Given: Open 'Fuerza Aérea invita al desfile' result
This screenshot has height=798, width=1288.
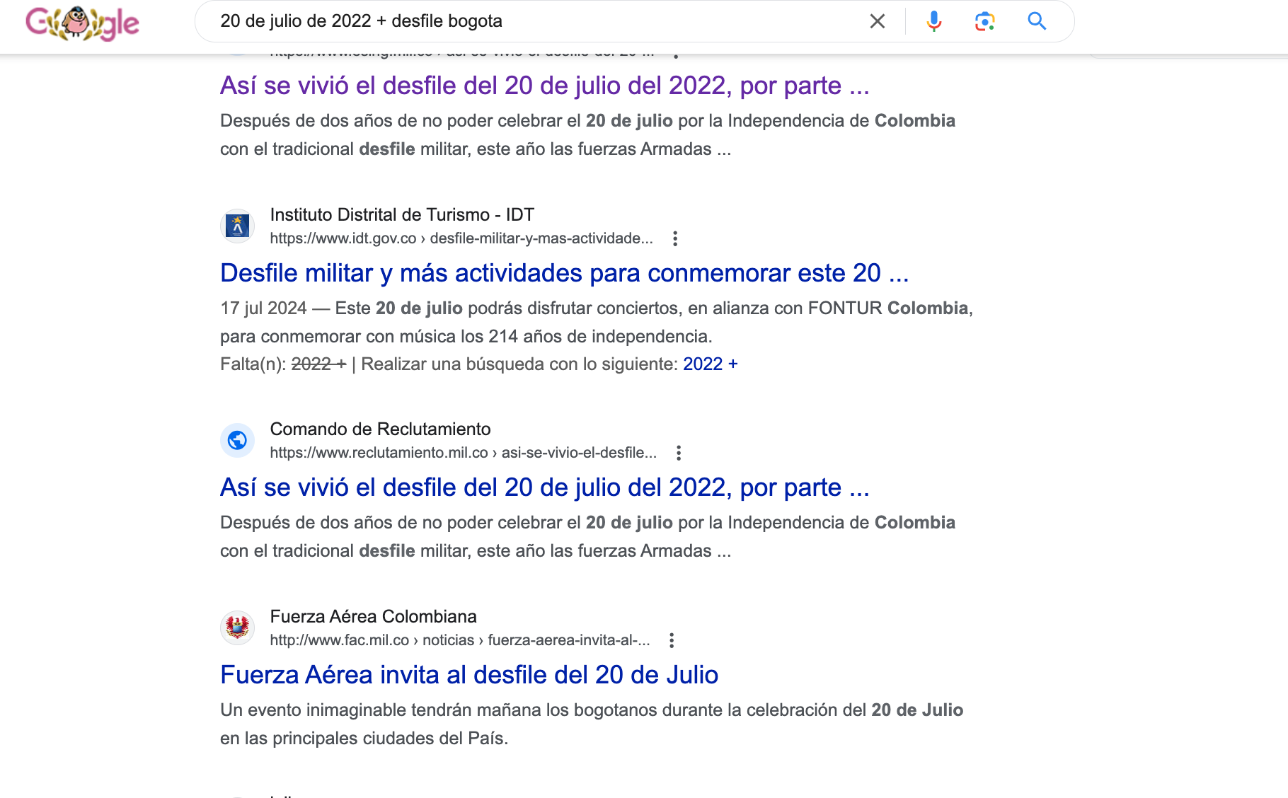Looking at the screenshot, I should (x=468, y=675).
